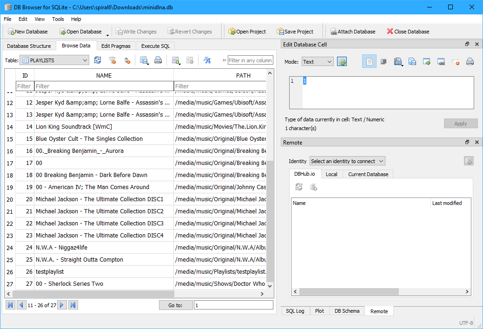Click the font format (AA) icon
Image resolution: width=483 pixels, height=329 pixels.
coord(207,60)
